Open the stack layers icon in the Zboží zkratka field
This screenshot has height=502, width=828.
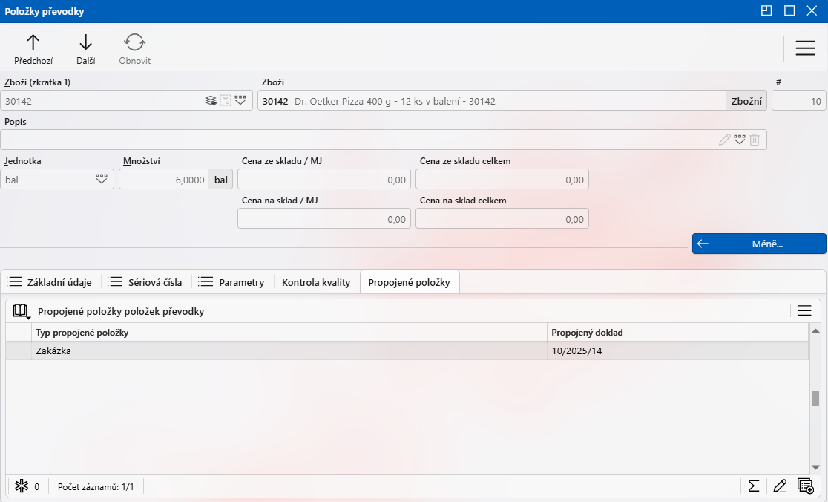211,100
